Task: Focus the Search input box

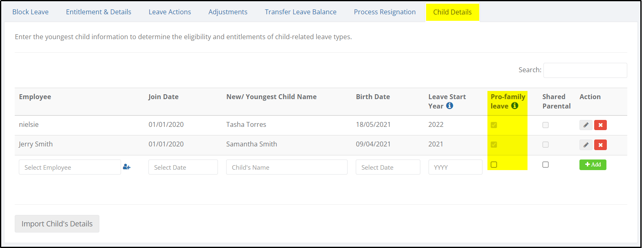Action: coord(585,70)
